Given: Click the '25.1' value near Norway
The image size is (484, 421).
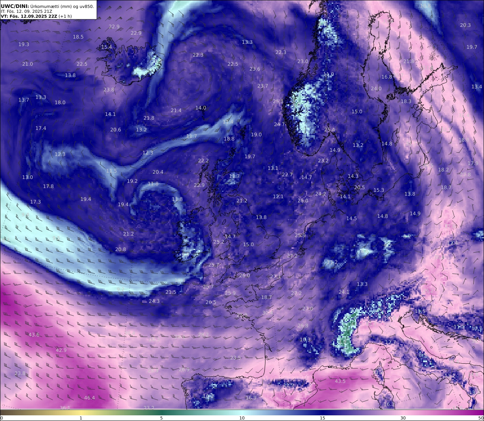Looking at the screenshot, I should point(278,102).
